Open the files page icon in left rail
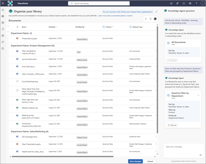The height and width of the screenshot is (164, 206). pyautogui.click(x=3, y=29)
